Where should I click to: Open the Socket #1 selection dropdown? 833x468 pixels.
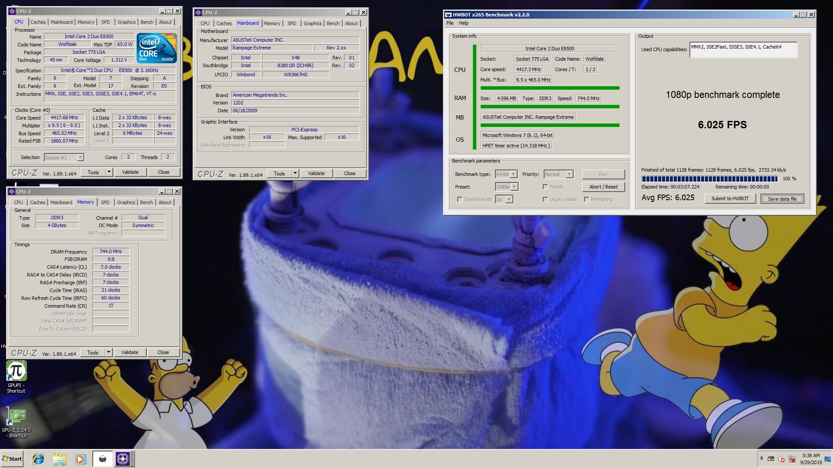(x=64, y=157)
